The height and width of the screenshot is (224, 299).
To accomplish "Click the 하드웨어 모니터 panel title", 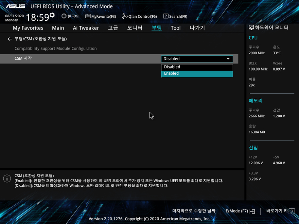I will [x=271, y=27].
